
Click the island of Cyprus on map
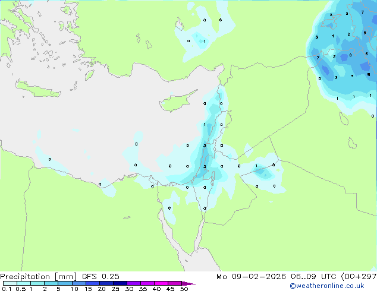click(175, 103)
